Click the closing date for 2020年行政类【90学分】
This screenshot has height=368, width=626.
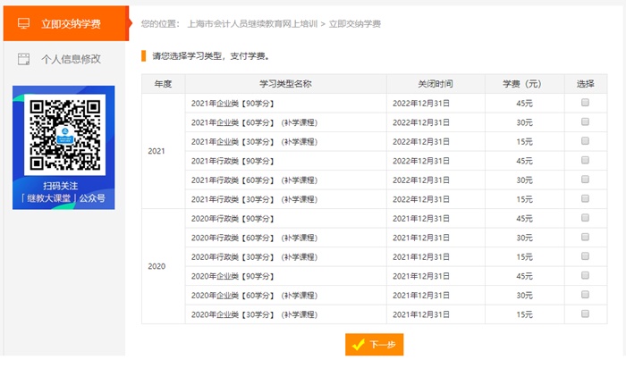pos(421,219)
